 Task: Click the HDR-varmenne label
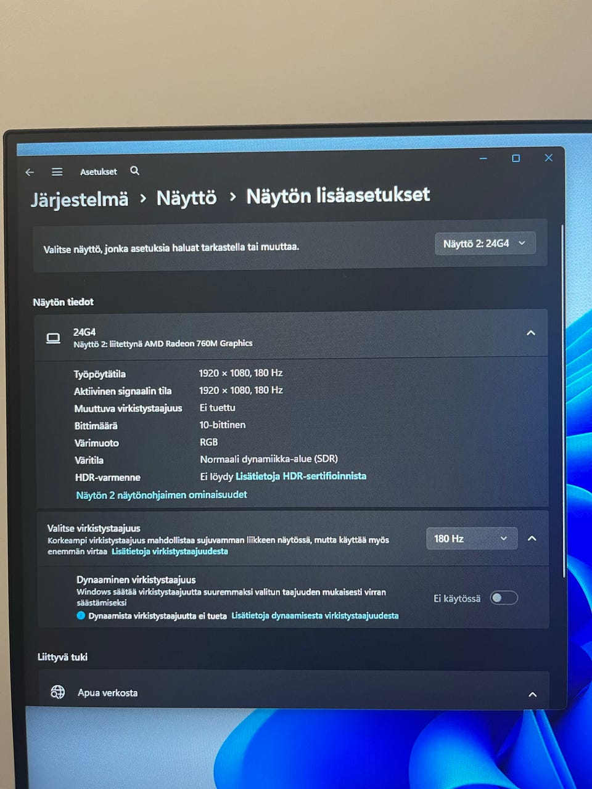108,477
